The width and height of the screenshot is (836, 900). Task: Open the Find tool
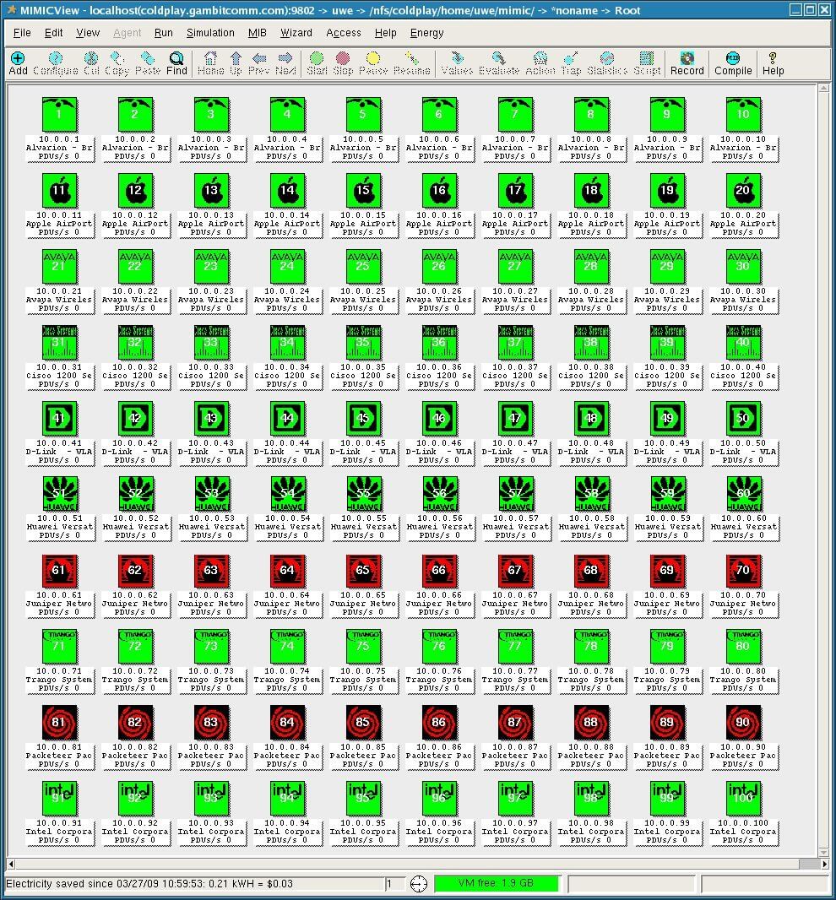click(176, 63)
